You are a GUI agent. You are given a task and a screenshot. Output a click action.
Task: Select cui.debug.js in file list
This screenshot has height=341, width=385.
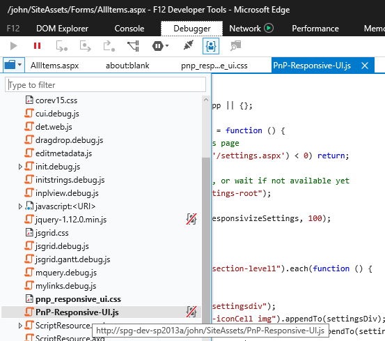(x=57, y=114)
